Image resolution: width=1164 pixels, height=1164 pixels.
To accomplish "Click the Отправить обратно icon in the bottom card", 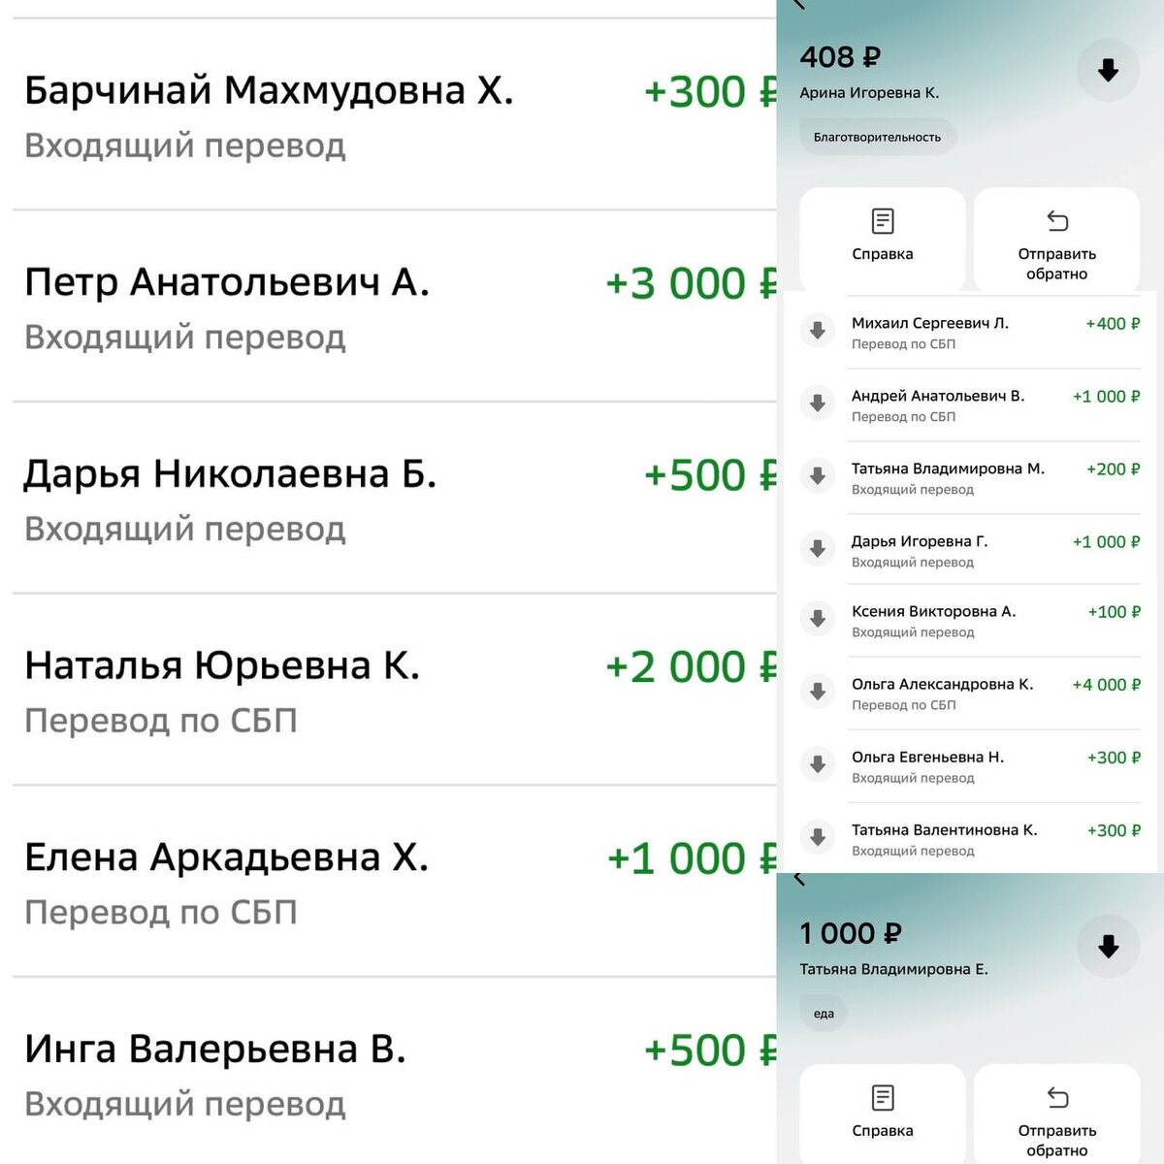I will 1056,1097.
